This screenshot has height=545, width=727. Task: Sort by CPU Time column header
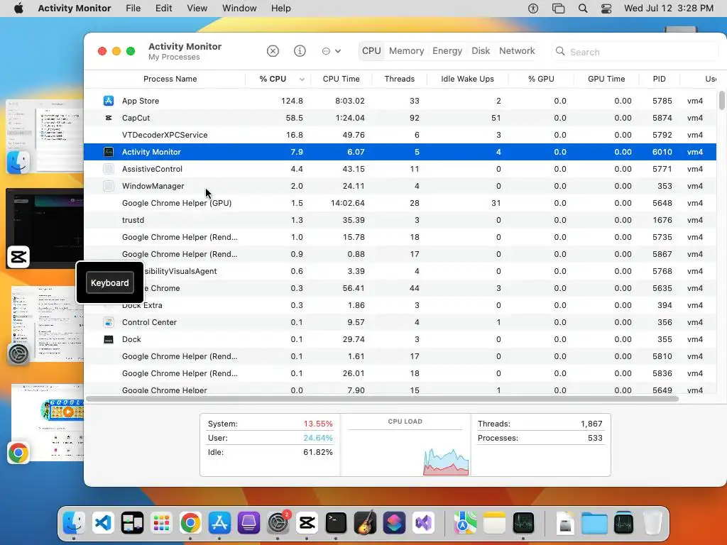coord(341,79)
